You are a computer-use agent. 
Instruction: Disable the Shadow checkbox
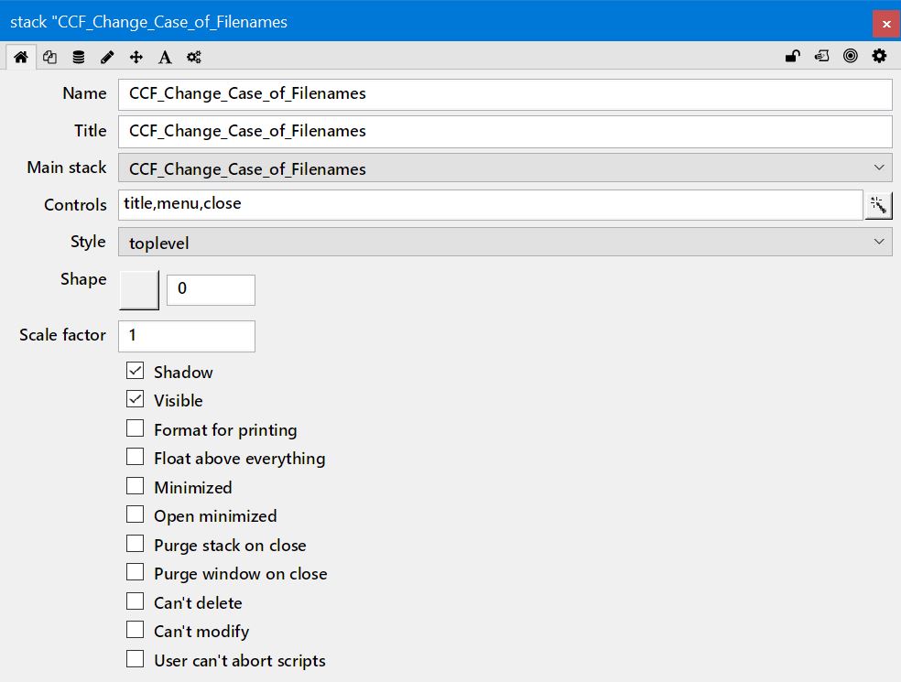pos(136,372)
